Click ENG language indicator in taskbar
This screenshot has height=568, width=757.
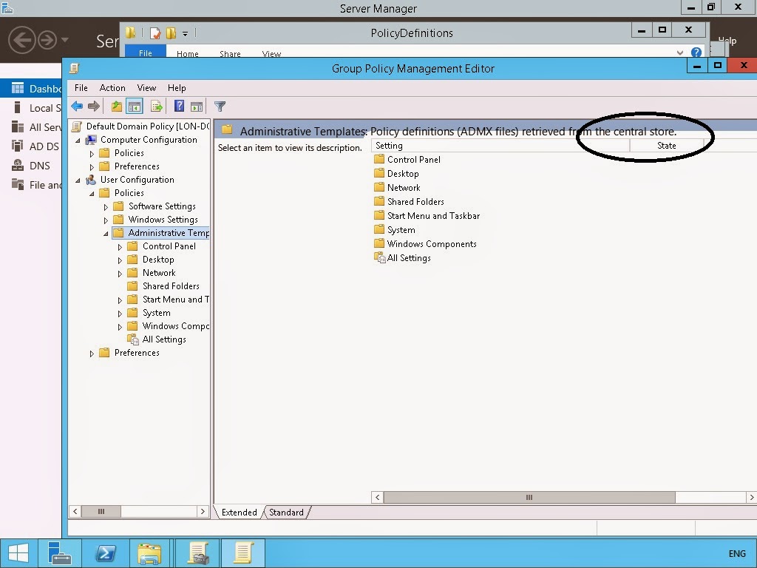pos(737,553)
